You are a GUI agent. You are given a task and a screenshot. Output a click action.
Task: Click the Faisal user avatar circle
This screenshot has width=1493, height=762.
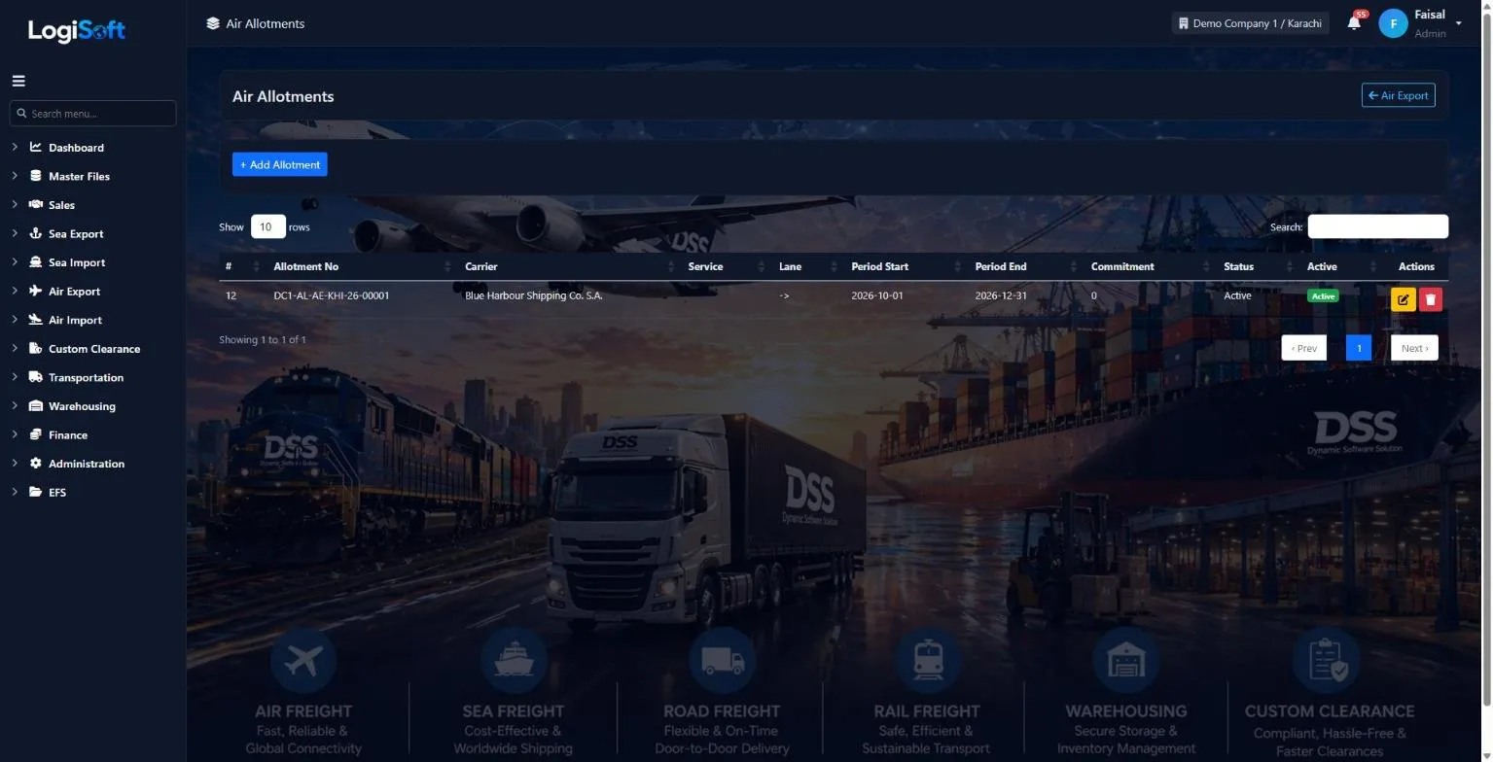tap(1393, 23)
